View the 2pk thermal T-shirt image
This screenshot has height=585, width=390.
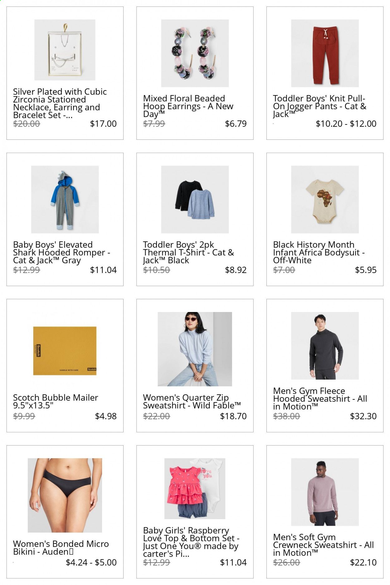195,199
